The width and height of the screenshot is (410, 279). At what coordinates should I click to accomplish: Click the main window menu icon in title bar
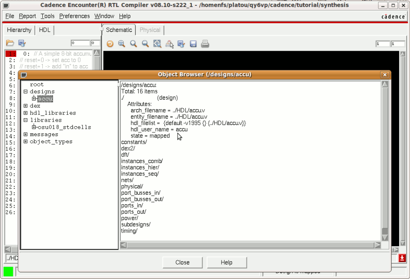tap(6, 5)
